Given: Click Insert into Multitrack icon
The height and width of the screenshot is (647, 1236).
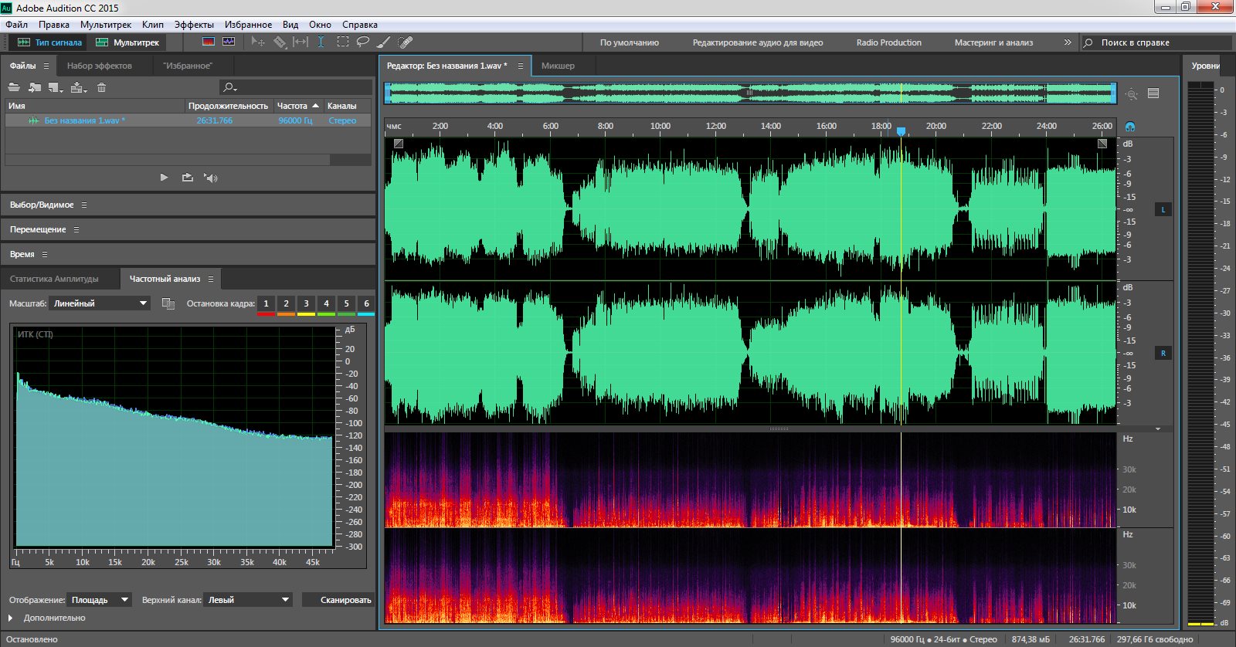Looking at the screenshot, I should tap(76, 87).
